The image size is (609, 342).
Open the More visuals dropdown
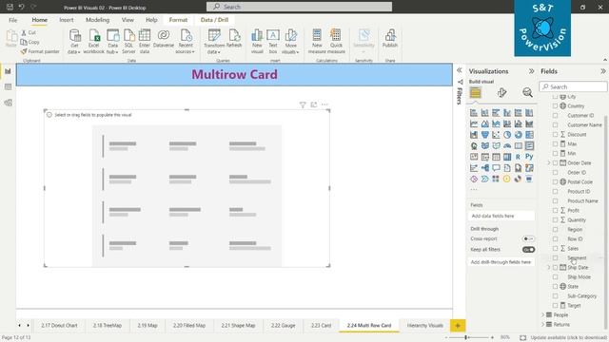click(x=290, y=42)
